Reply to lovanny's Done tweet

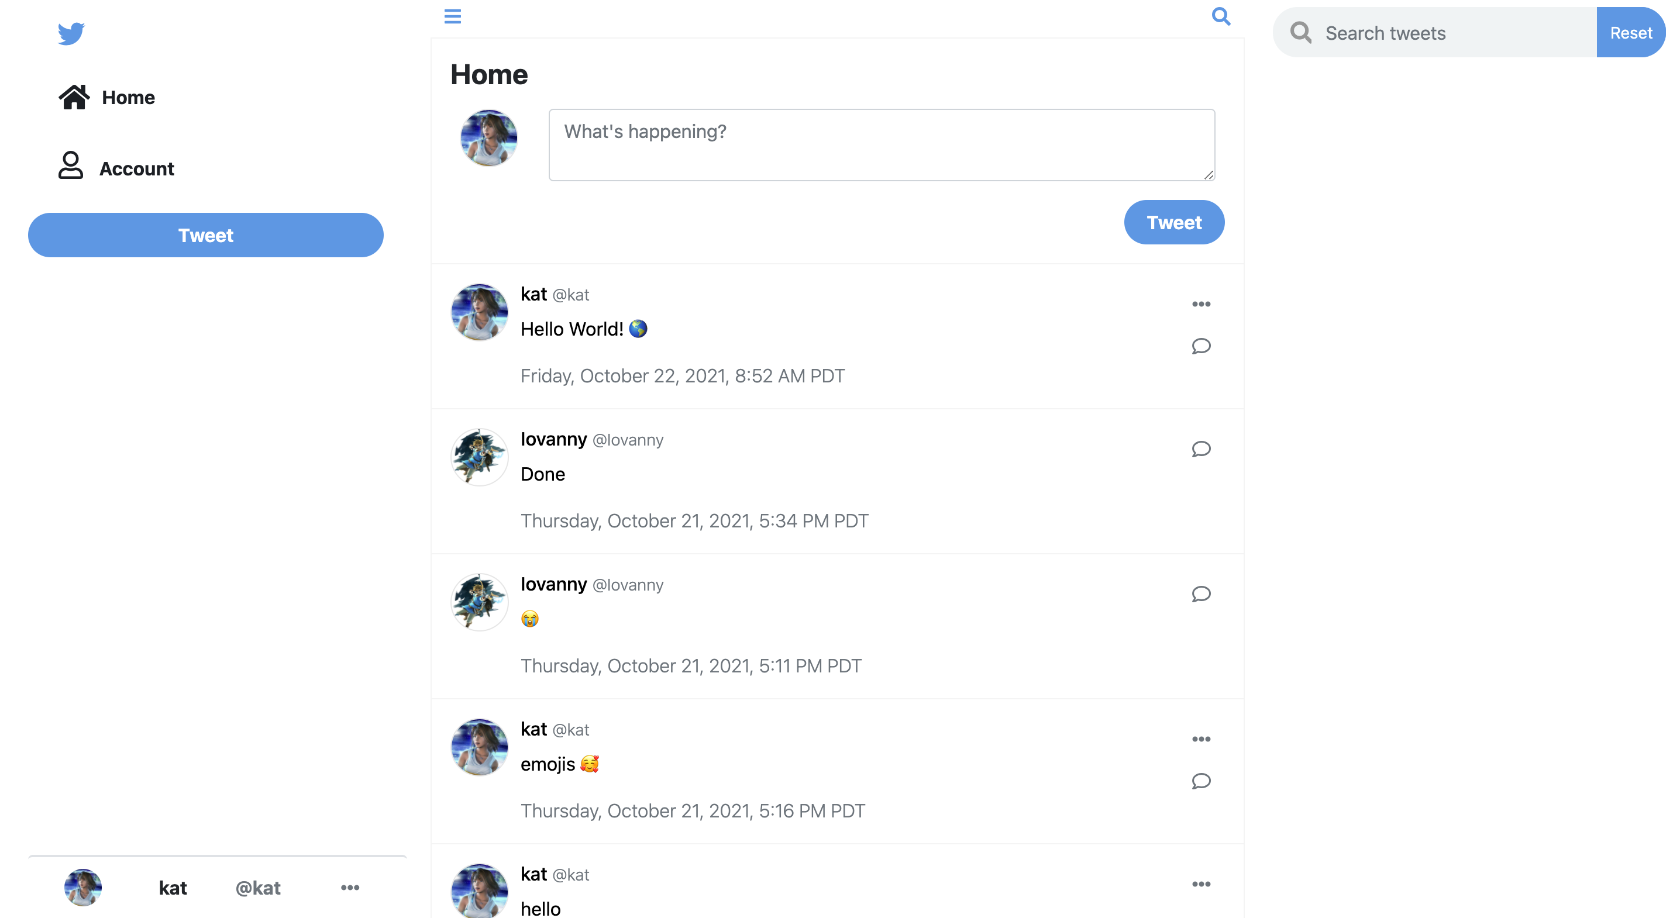tap(1201, 448)
